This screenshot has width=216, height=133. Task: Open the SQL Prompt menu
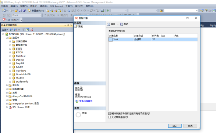pyautogui.click(x=56, y=6)
